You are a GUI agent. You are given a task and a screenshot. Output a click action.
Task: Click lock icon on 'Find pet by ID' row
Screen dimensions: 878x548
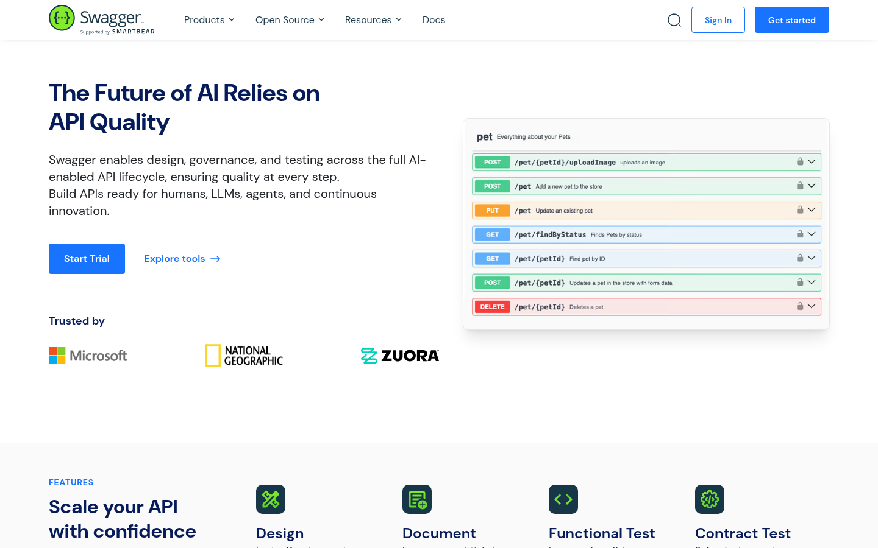pyautogui.click(x=800, y=258)
